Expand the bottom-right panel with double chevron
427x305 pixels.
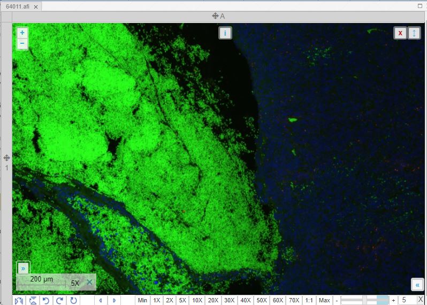coord(417,284)
